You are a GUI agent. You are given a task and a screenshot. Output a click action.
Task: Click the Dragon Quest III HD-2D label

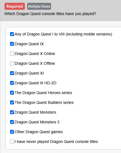35,83
